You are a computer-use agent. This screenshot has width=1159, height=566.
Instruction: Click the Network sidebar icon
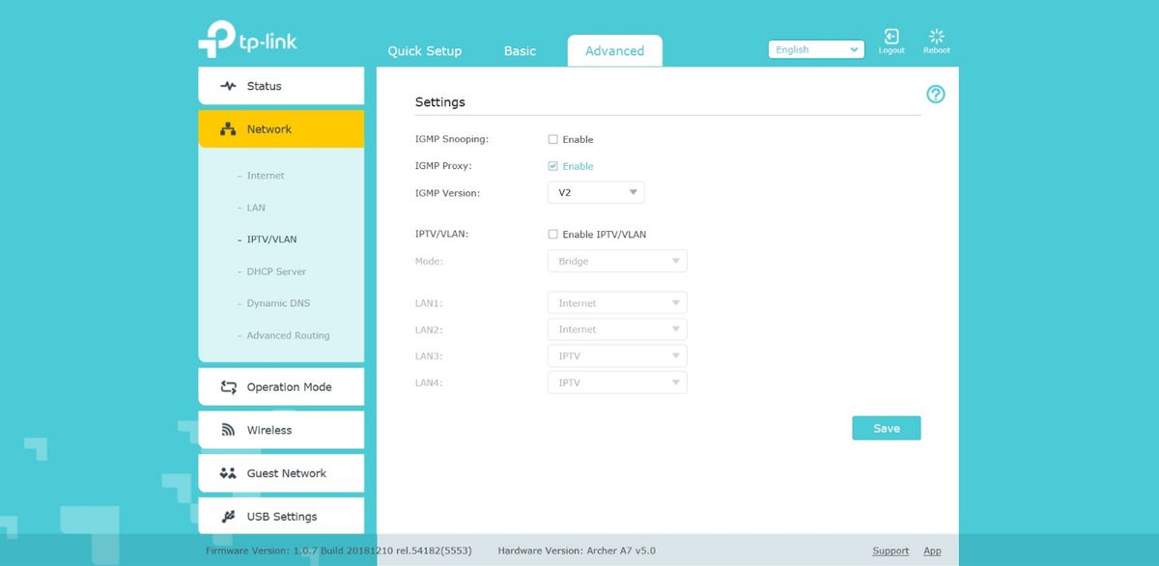tap(226, 128)
